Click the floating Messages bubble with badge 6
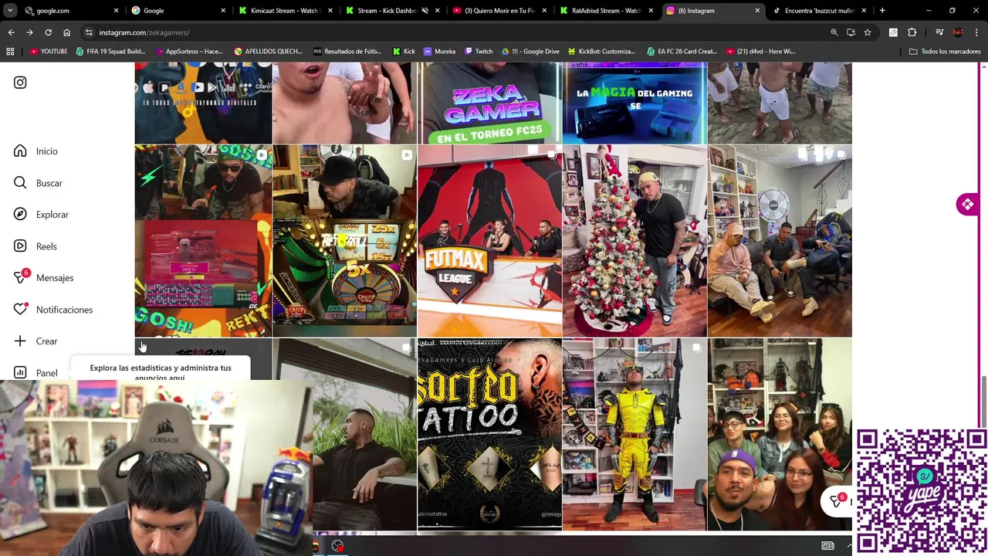The image size is (988, 556). 837,501
